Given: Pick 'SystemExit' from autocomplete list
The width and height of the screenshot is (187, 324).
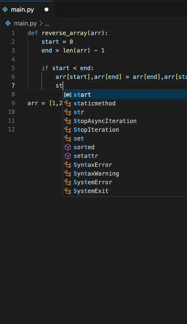Looking at the screenshot, I should (x=125, y=191).
